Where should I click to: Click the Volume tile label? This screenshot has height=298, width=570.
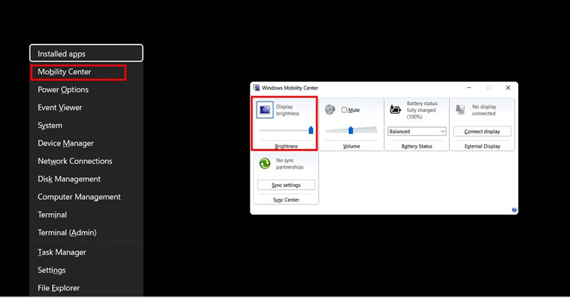tap(351, 146)
